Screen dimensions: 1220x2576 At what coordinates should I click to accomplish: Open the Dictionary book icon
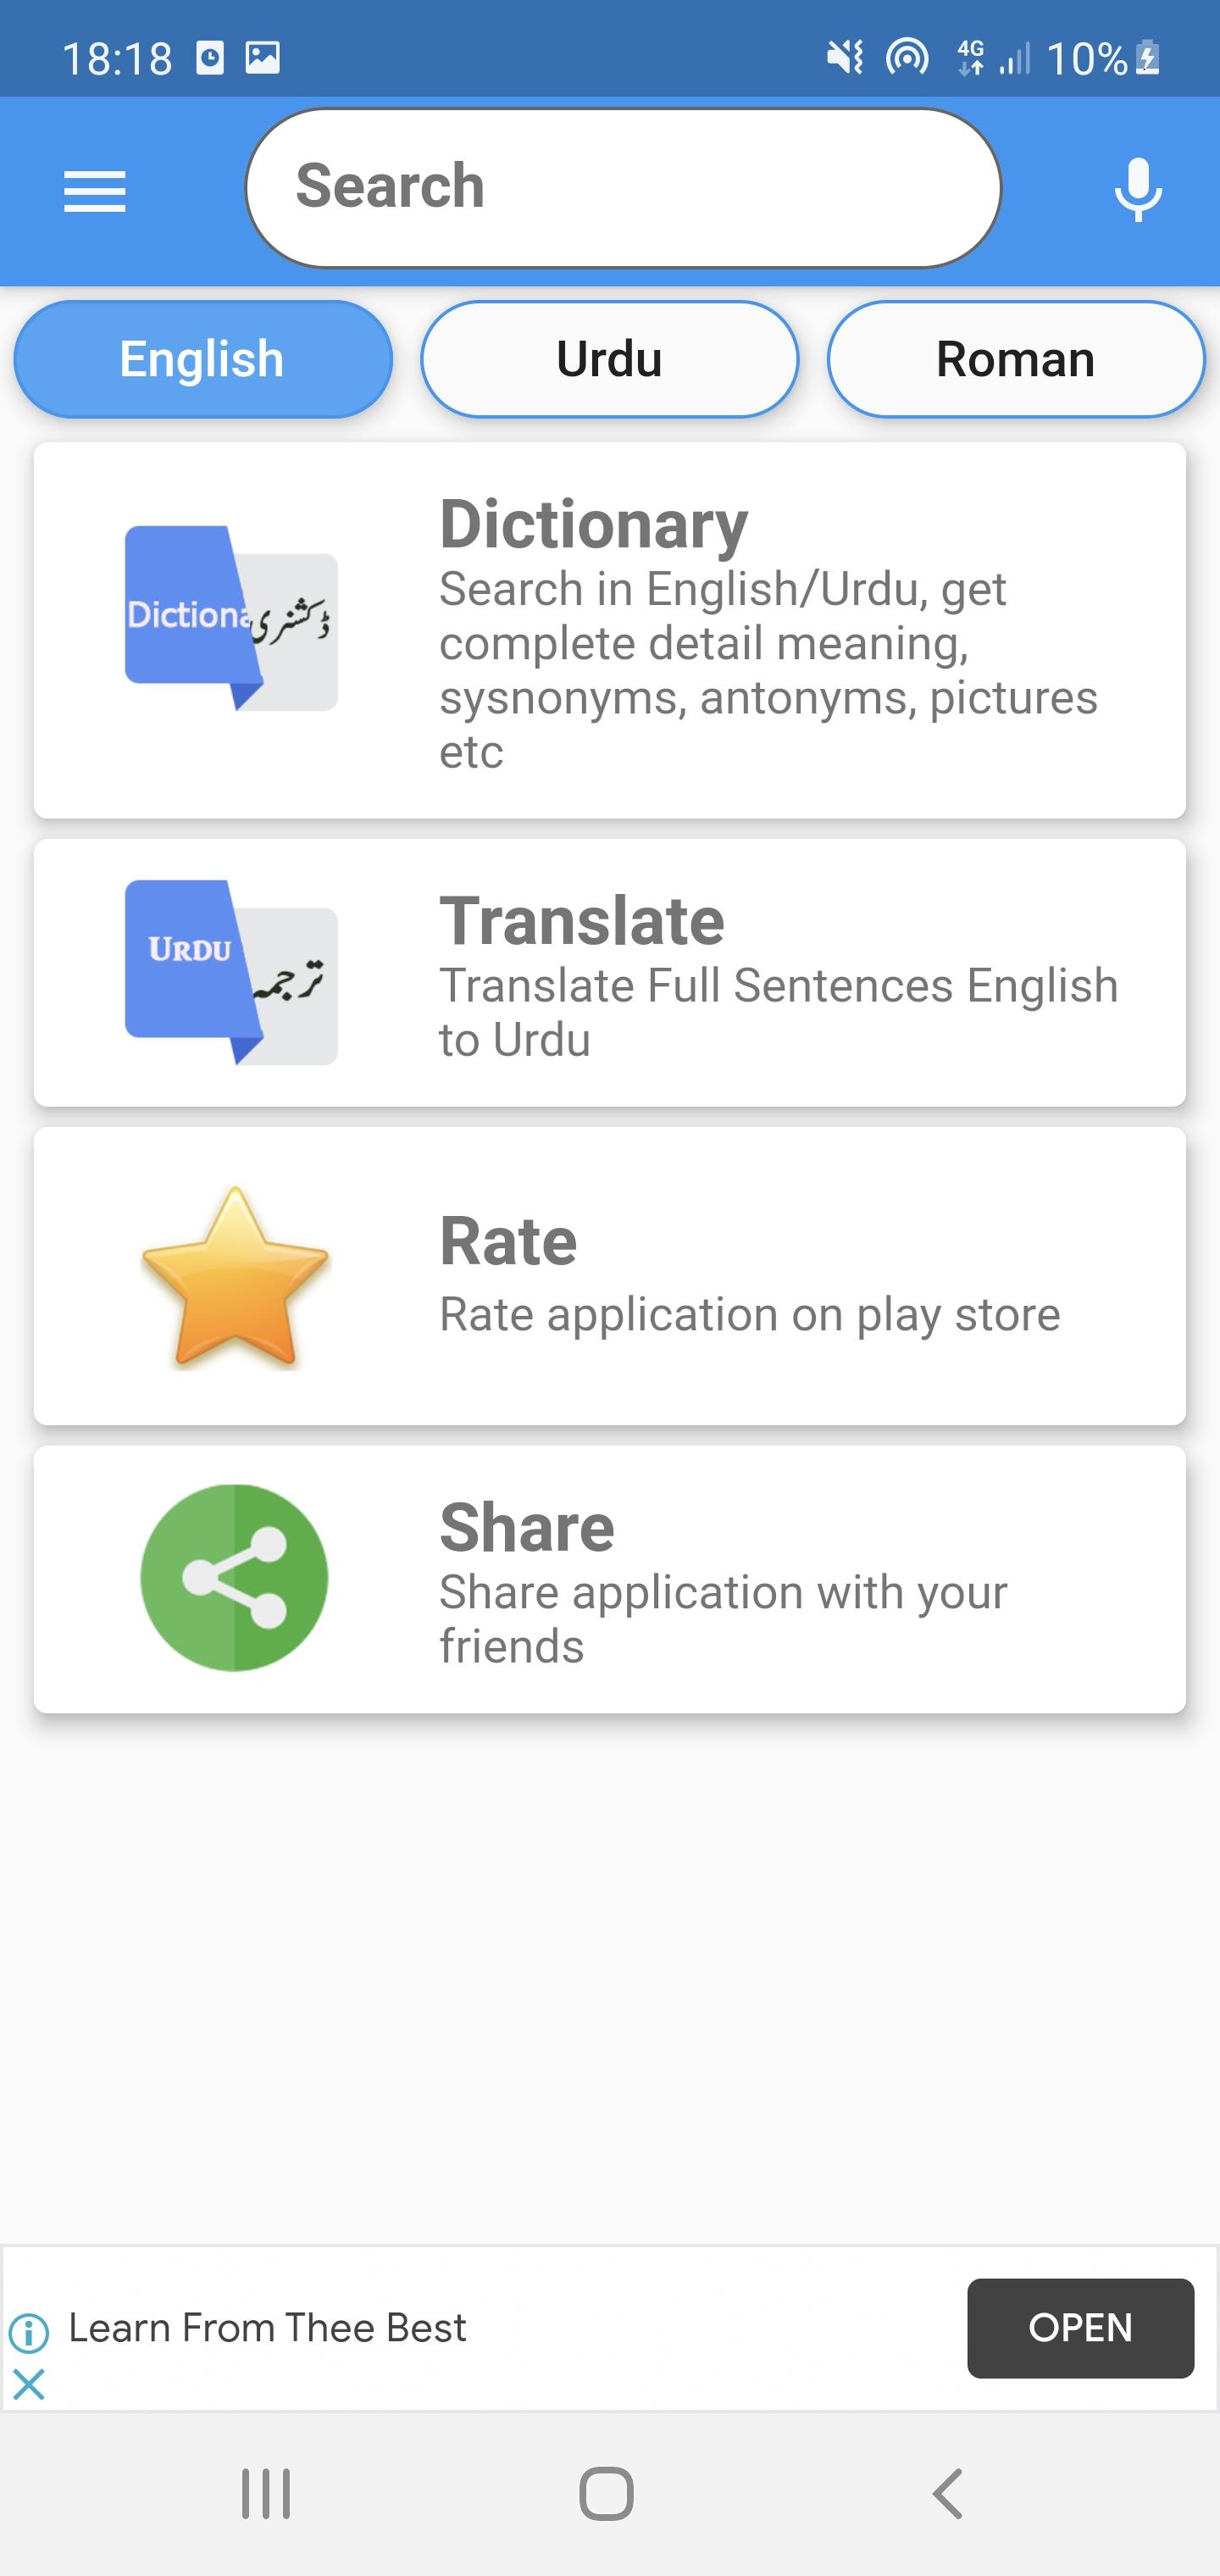pos(231,618)
